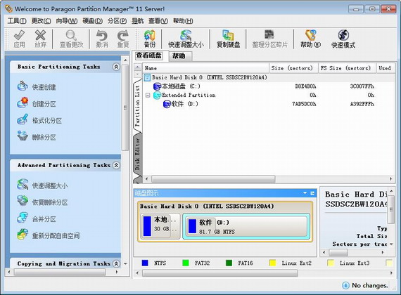Select the vertical Partition List tab
This screenshot has height=295, width=401.
click(x=138, y=106)
